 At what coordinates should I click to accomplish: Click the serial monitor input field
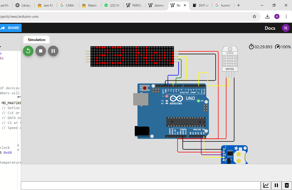141,186
